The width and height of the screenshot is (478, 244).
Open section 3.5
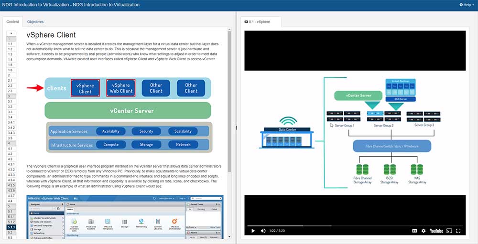pos(11,138)
